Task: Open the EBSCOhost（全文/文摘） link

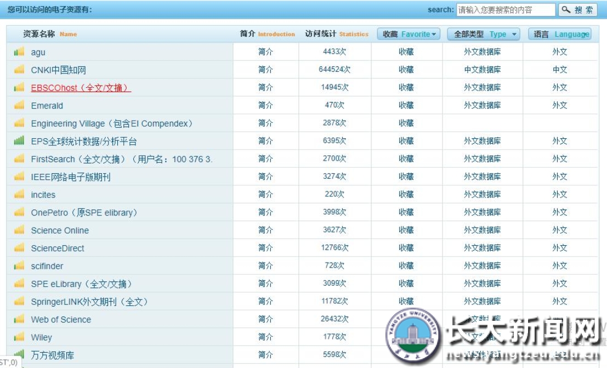Action: (x=81, y=88)
